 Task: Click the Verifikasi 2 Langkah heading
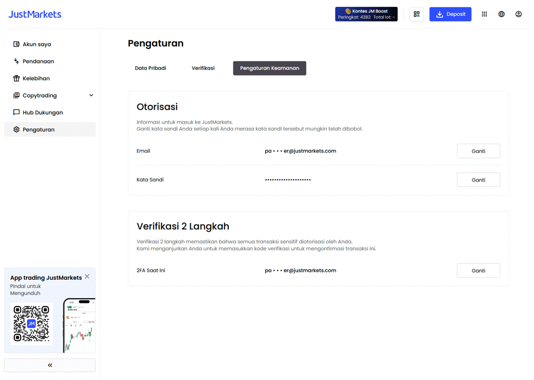[x=183, y=226]
